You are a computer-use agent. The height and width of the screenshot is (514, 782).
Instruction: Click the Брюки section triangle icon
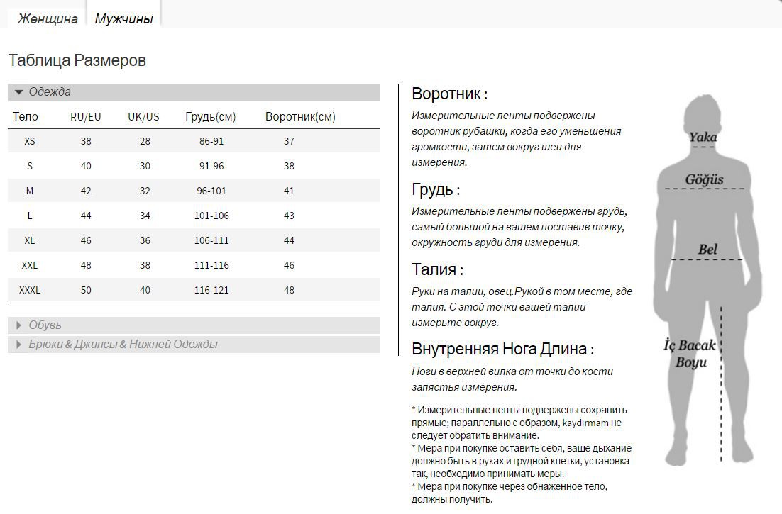pyautogui.click(x=19, y=345)
